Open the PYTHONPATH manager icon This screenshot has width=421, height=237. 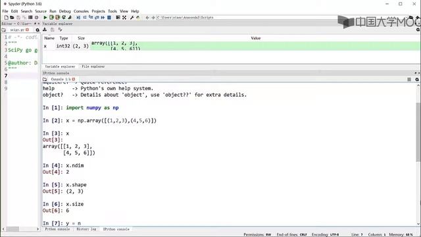[138, 18]
